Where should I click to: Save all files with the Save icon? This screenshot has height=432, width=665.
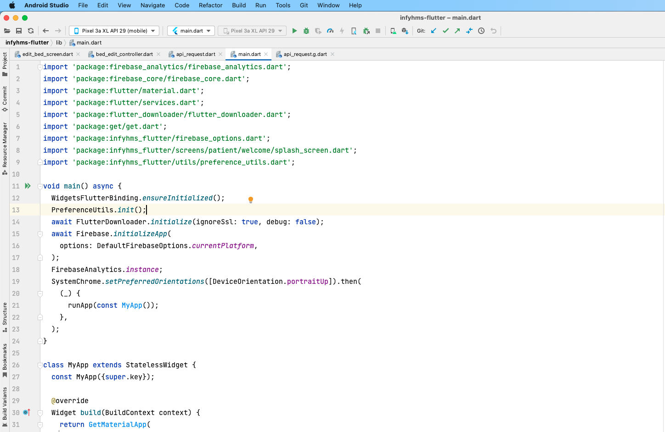point(19,31)
